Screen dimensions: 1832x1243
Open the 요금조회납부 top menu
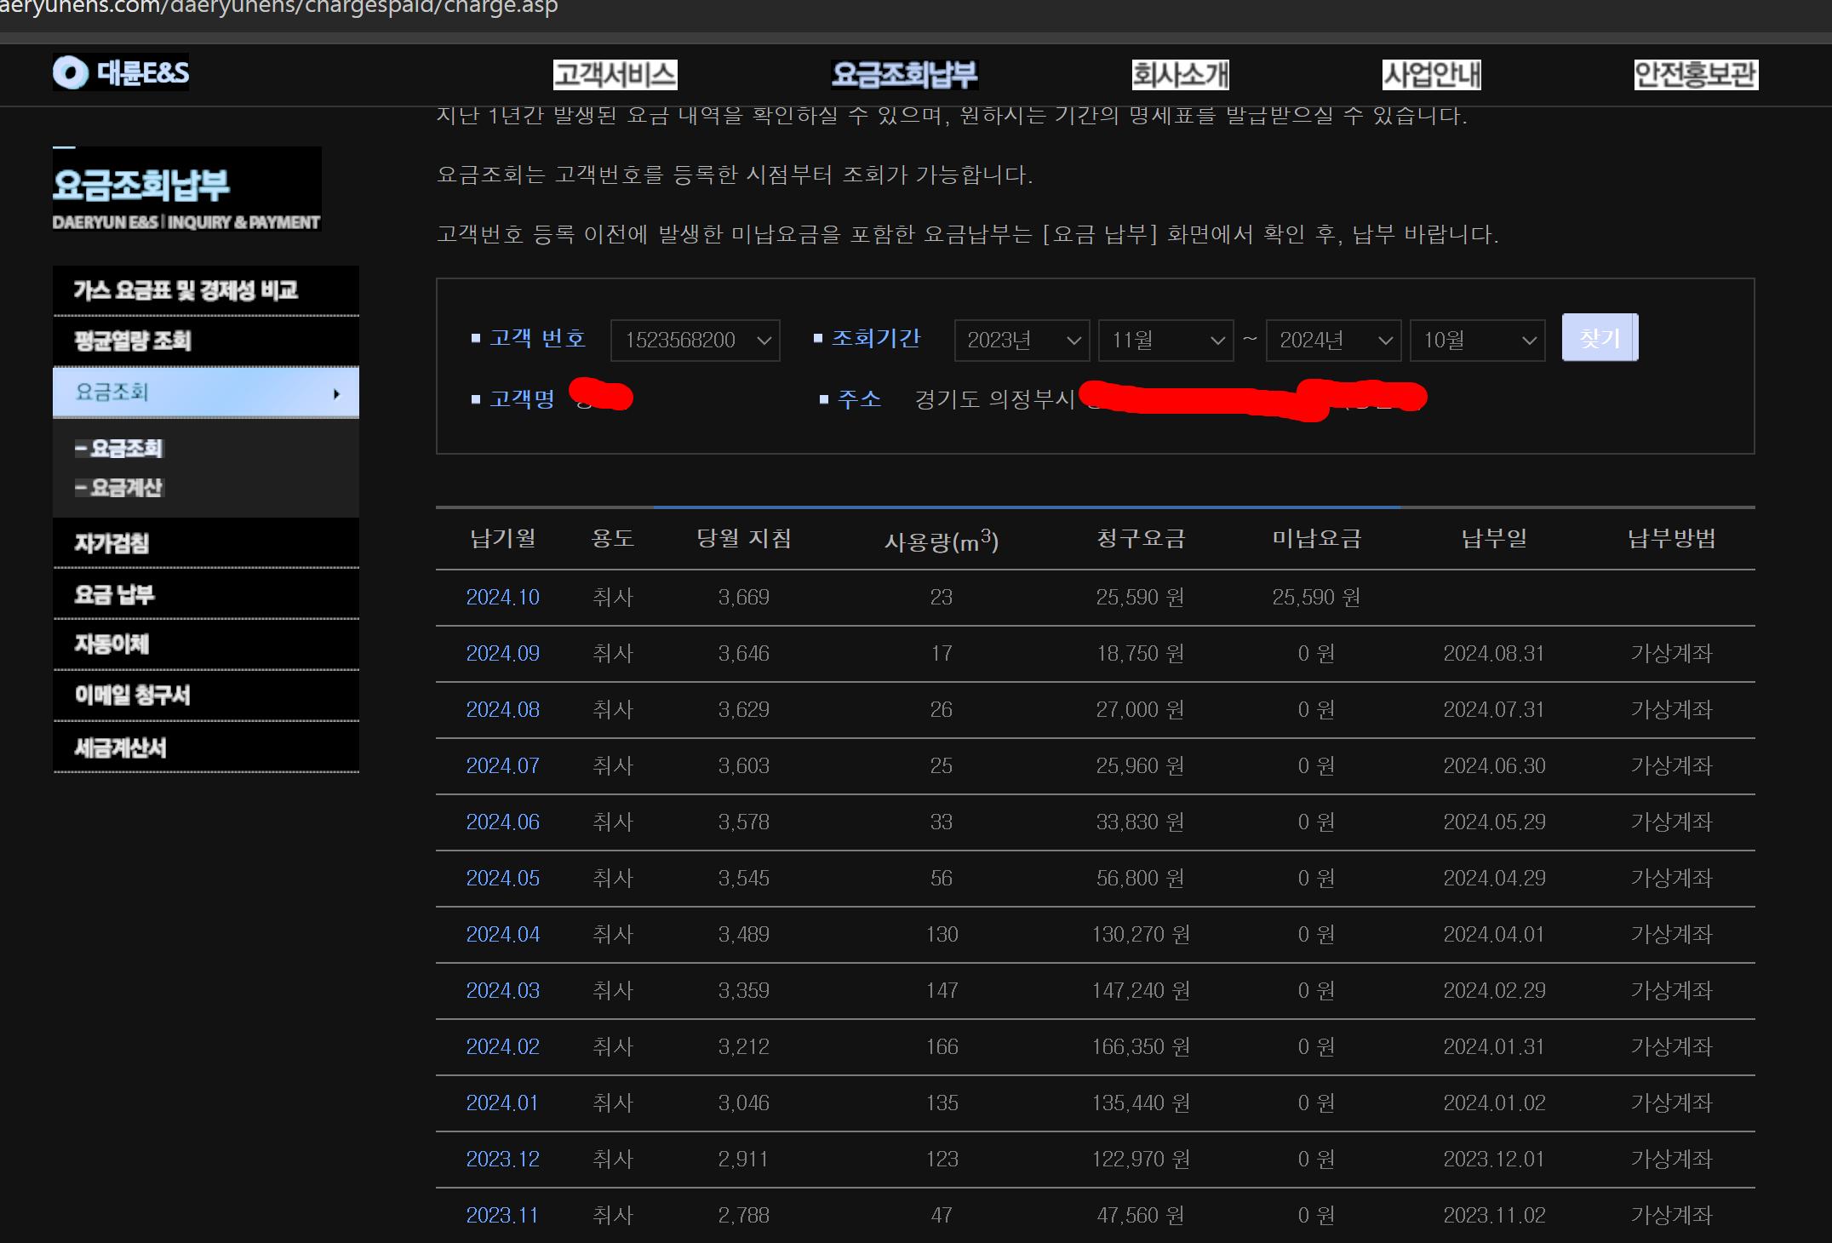904,75
